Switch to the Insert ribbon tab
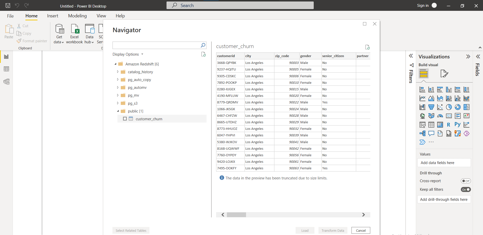This screenshot has width=483, height=235. pos(53,16)
